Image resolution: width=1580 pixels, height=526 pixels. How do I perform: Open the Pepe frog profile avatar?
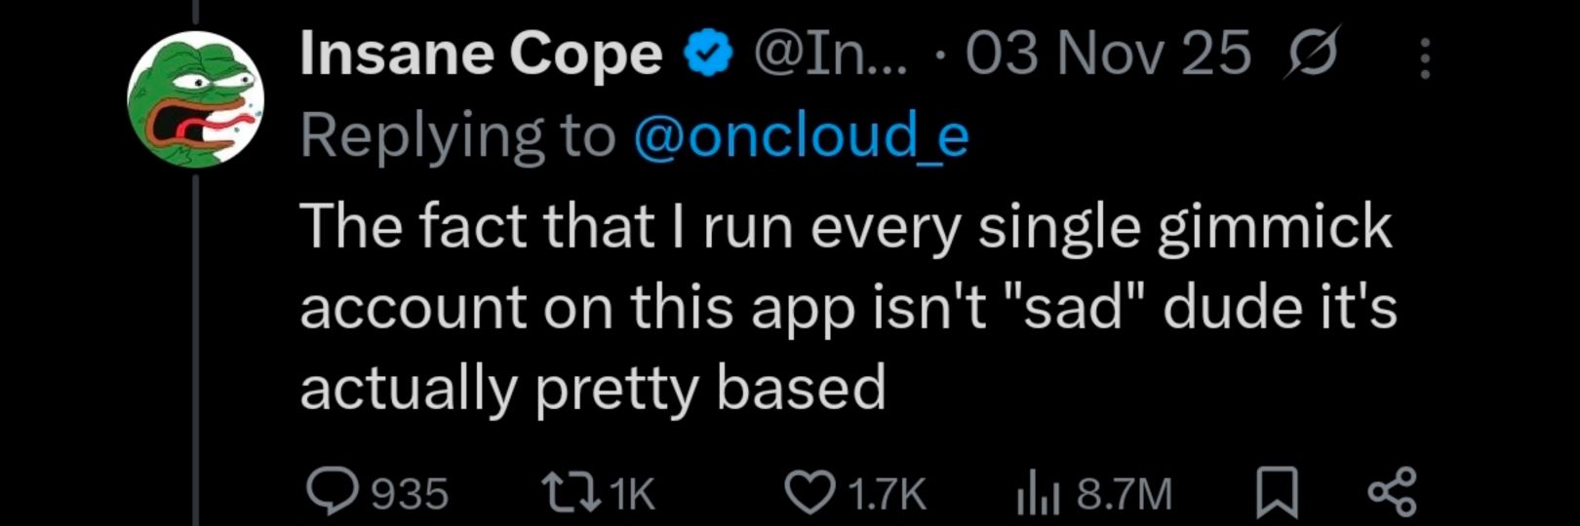196,99
